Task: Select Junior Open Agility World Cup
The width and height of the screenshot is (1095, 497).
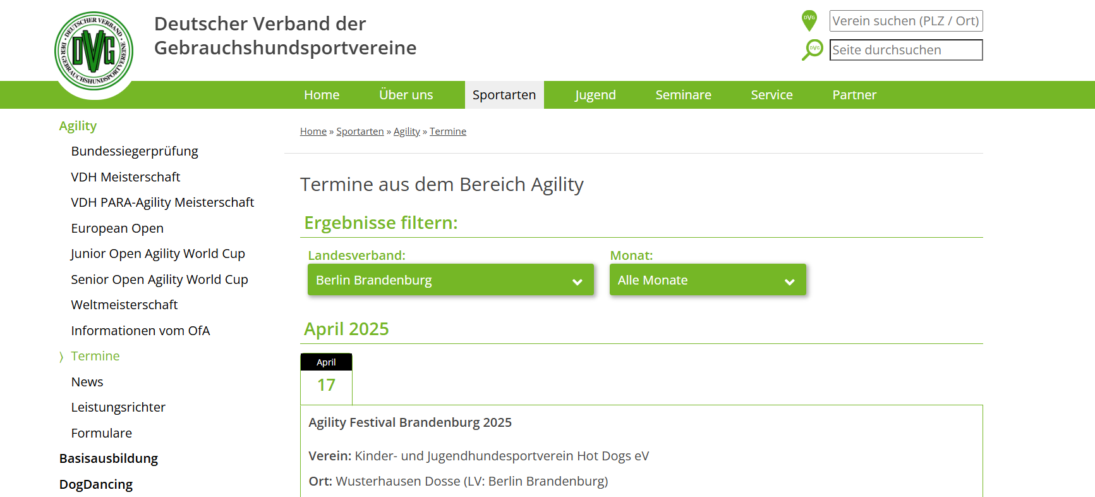Action: coord(158,254)
